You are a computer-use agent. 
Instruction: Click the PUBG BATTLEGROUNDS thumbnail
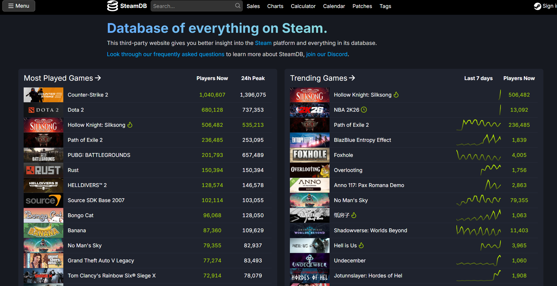[43, 155]
